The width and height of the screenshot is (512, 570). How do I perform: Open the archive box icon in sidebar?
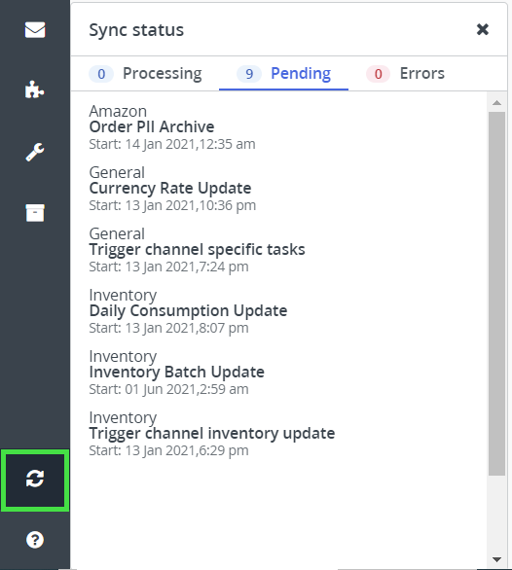[35, 213]
